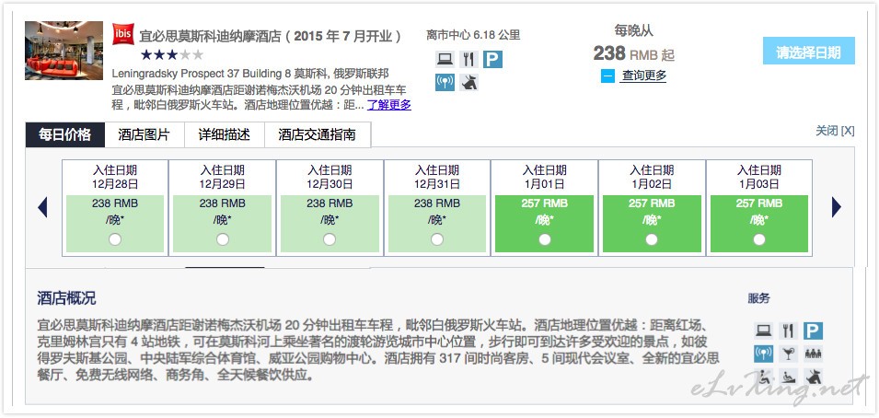Close the panel via 关闭 [X]

coord(835,131)
